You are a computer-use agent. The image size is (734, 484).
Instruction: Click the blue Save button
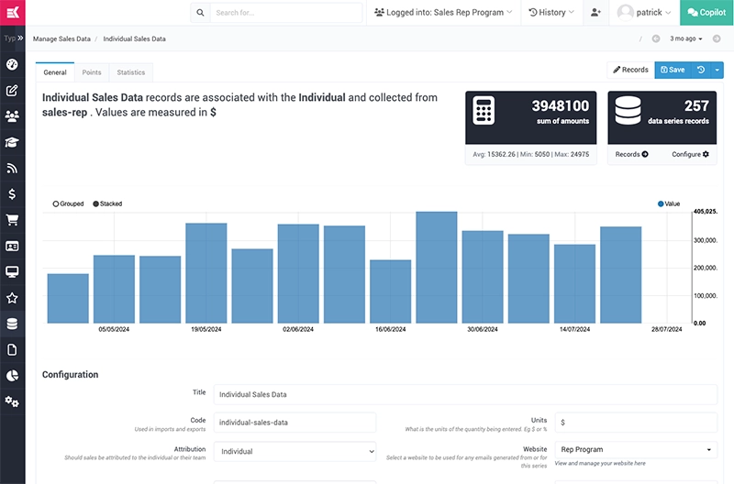673,70
